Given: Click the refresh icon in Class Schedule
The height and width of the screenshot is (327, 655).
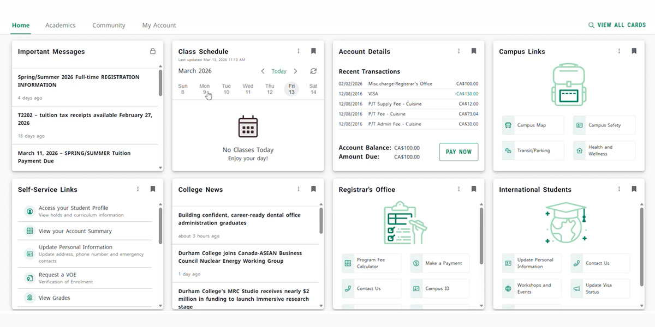Looking at the screenshot, I should pyautogui.click(x=313, y=71).
